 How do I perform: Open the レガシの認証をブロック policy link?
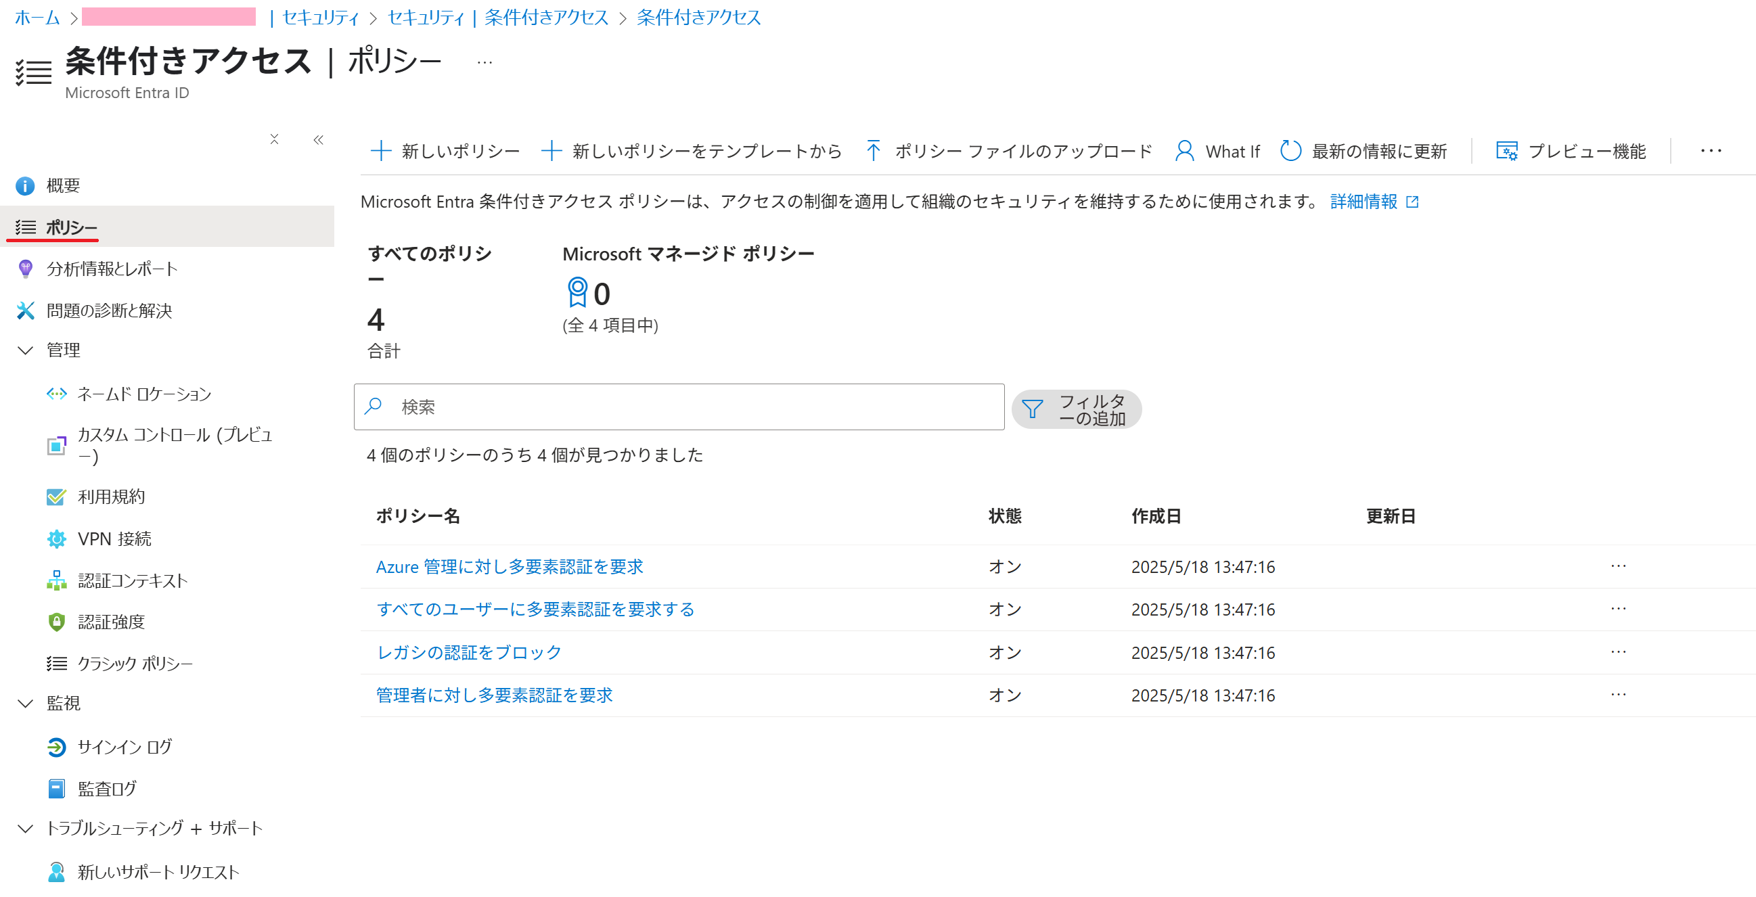click(x=469, y=652)
